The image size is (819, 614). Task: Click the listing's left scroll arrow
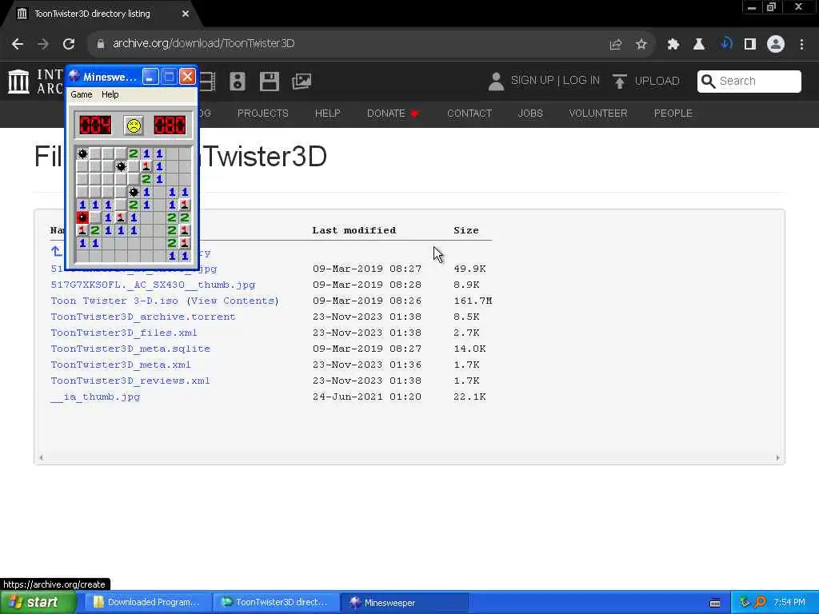point(41,458)
